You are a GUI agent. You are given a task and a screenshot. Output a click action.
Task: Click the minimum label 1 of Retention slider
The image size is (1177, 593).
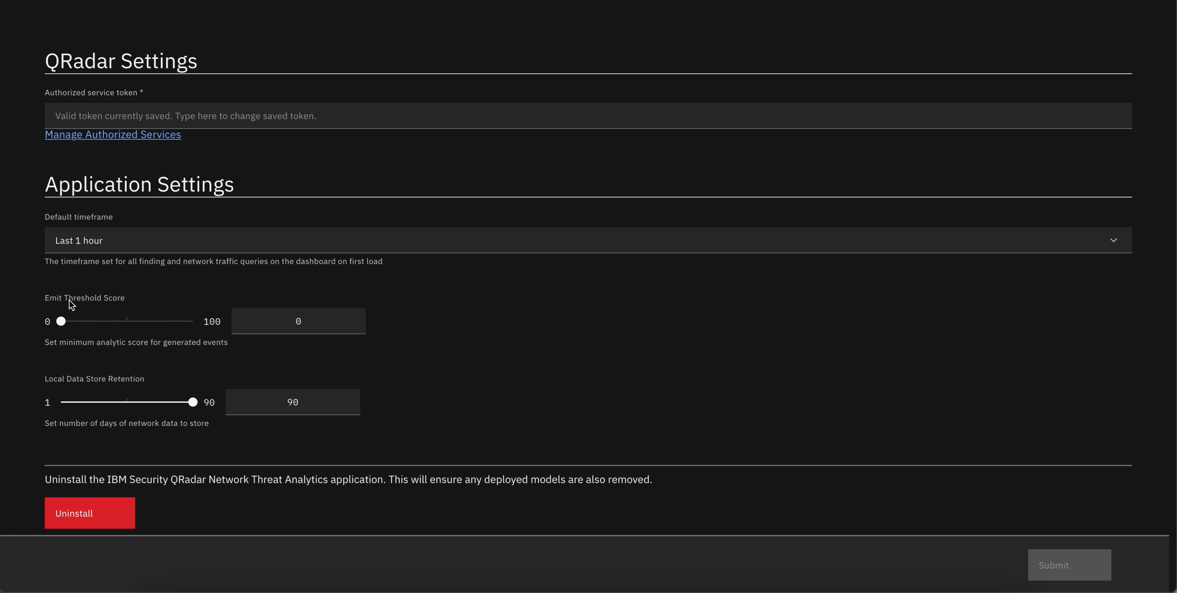[47, 403]
